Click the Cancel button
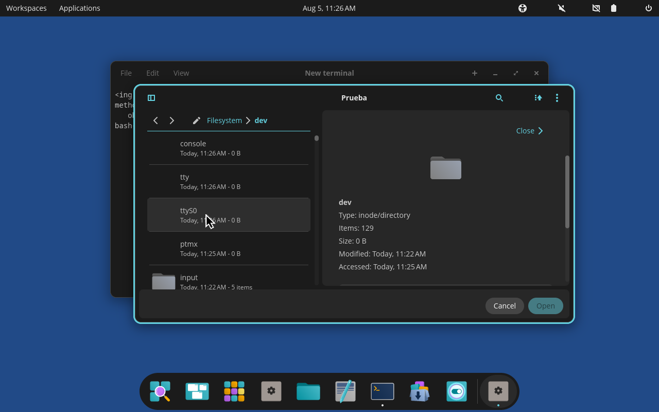The width and height of the screenshot is (659, 412). point(505,306)
